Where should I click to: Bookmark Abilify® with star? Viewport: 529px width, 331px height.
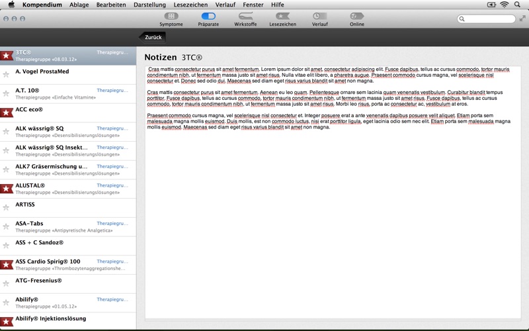coord(6,303)
